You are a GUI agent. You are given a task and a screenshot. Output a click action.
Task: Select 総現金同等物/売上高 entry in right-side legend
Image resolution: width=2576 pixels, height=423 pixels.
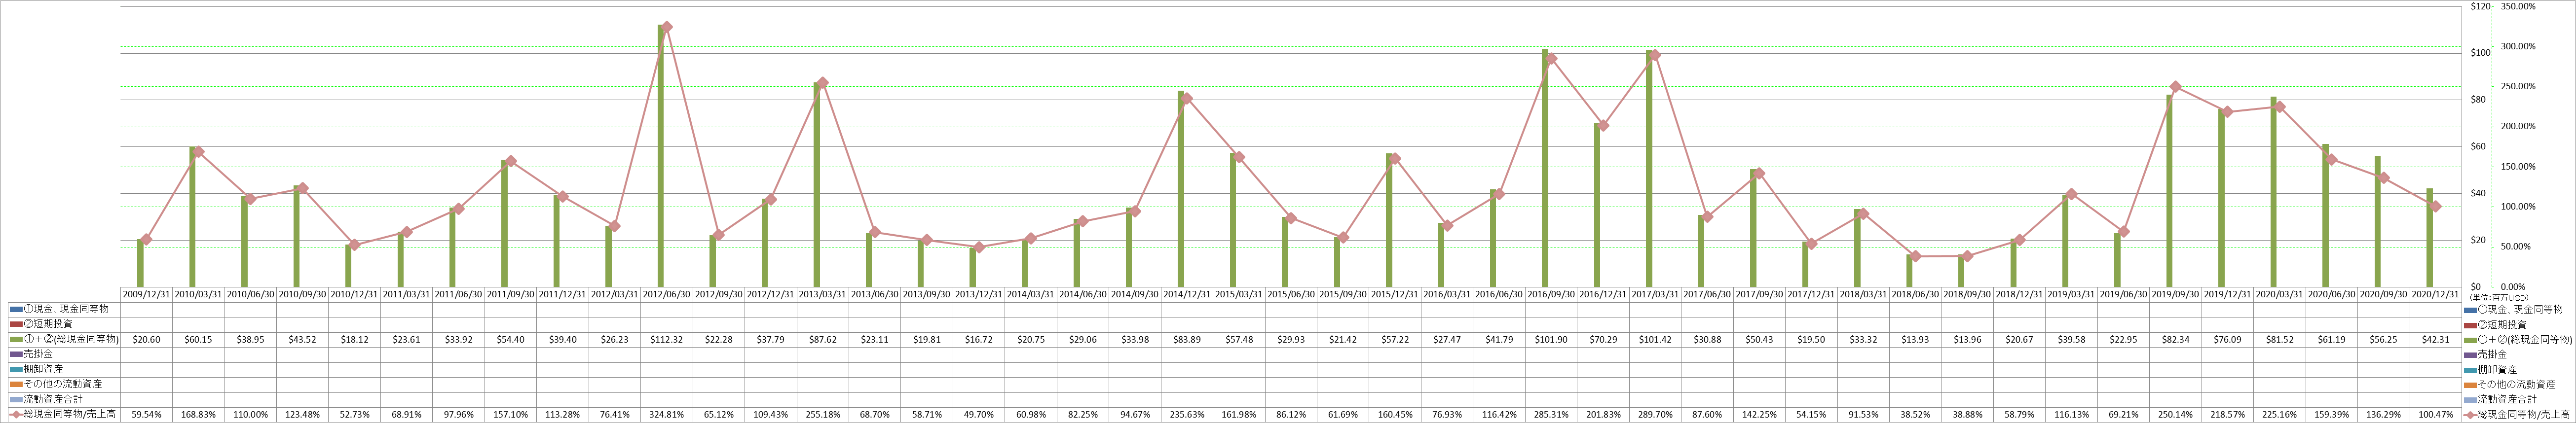pos(2519,414)
